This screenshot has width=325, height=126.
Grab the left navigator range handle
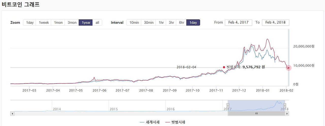point(228,106)
